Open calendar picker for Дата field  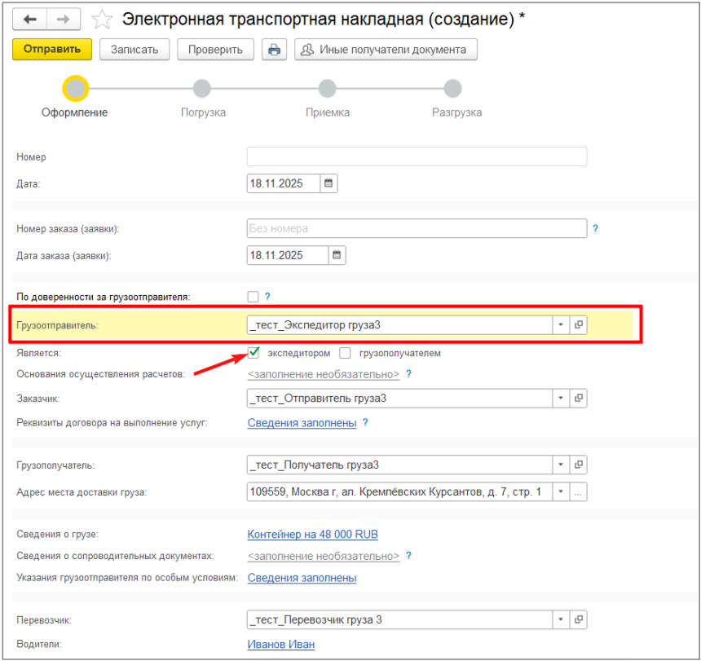click(328, 183)
